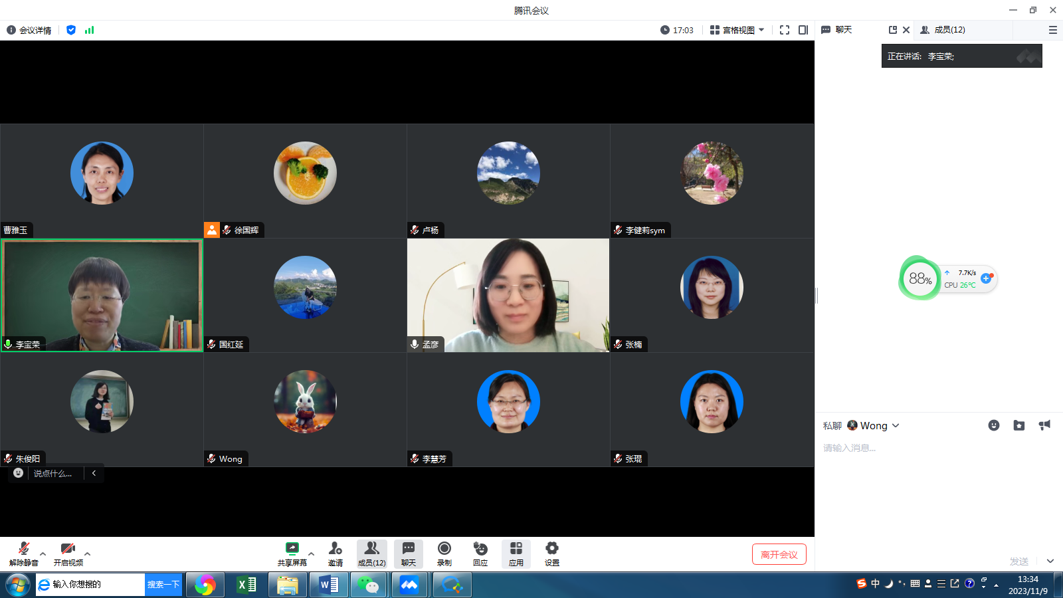Unmute microphone (解除静音)
The width and height of the screenshot is (1063, 598).
[x=24, y=549]
